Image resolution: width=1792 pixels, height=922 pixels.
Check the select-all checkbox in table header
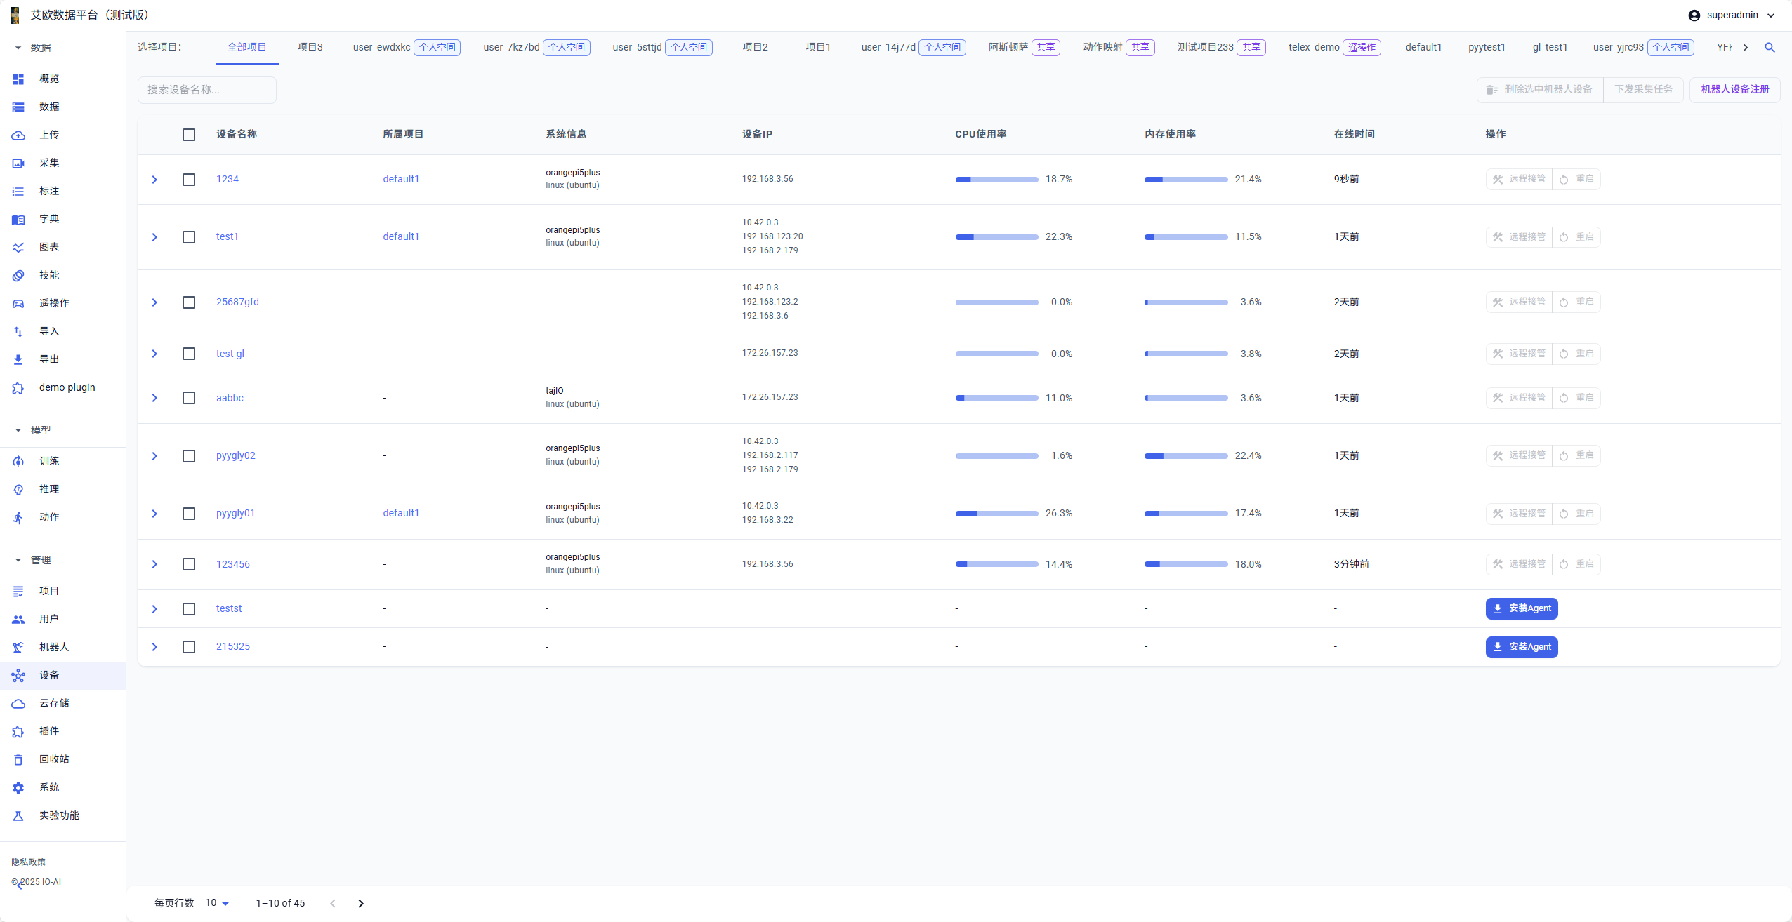[189, 135]
